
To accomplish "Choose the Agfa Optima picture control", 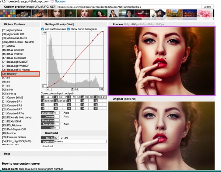I will click(x=12, y=30).
